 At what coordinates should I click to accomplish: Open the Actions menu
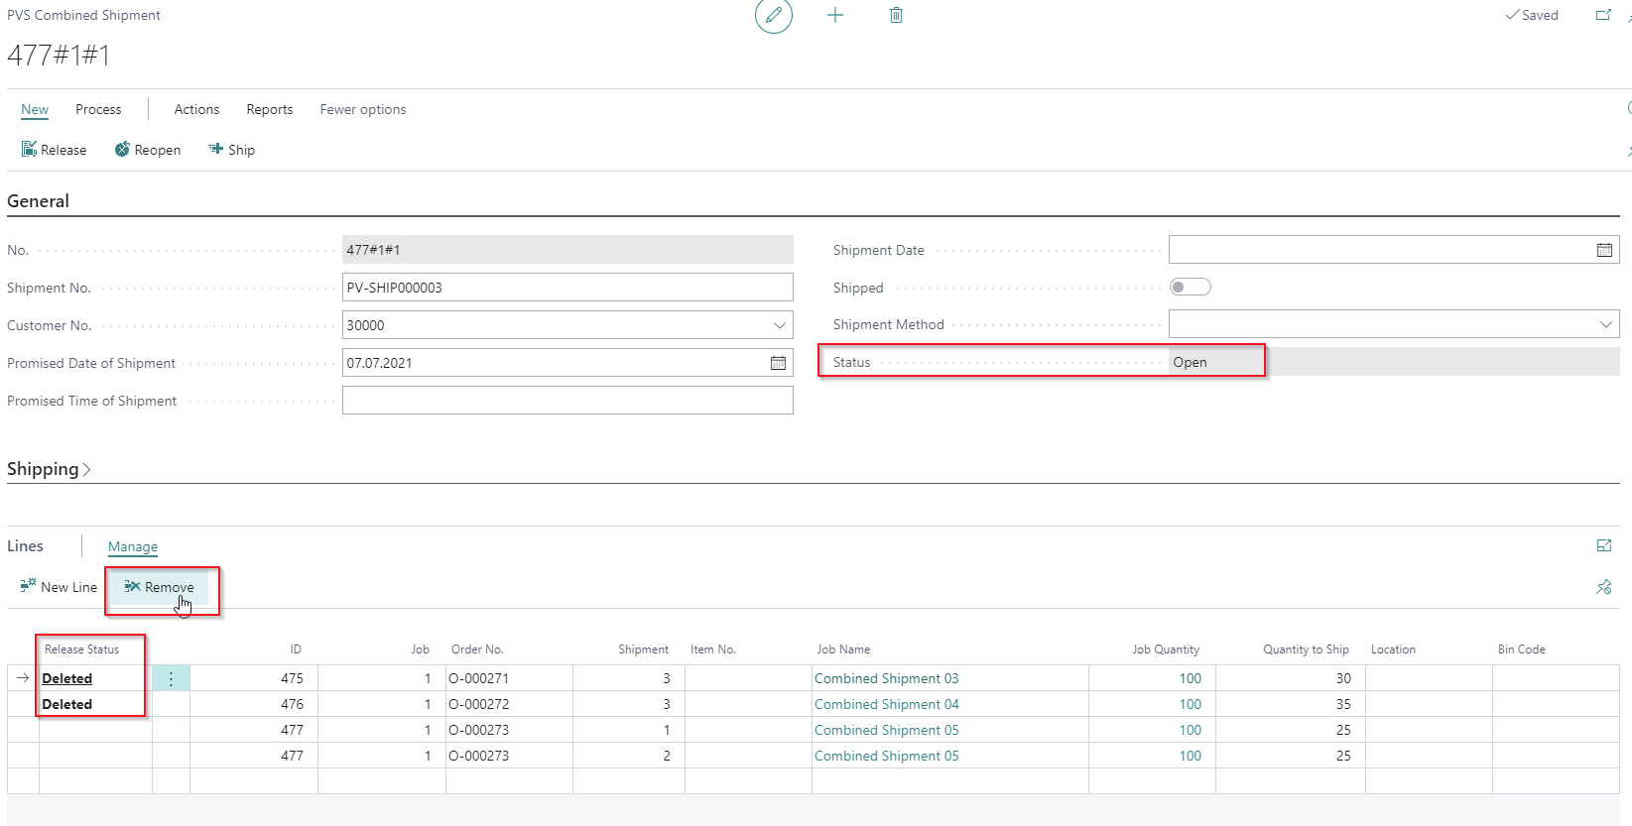click(x=196, y=109)
